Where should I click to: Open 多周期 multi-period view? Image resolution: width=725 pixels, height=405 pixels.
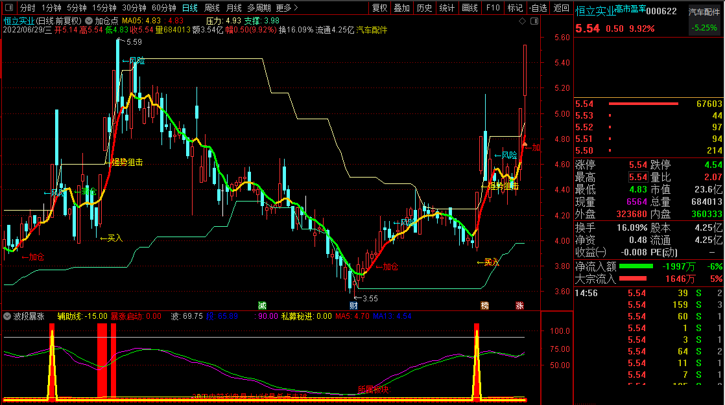pos(259,8)
